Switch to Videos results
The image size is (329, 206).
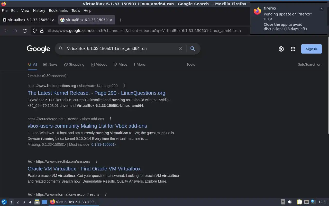tap(99, 64)
